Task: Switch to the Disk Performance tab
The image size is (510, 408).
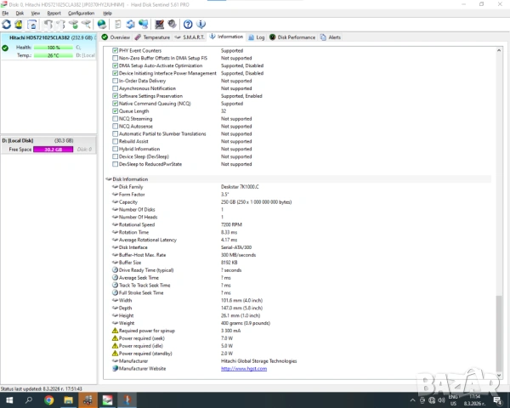Action: pos(292,37)
